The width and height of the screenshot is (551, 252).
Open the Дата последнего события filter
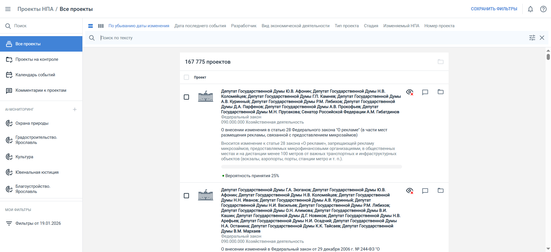[x=200, y=26]
